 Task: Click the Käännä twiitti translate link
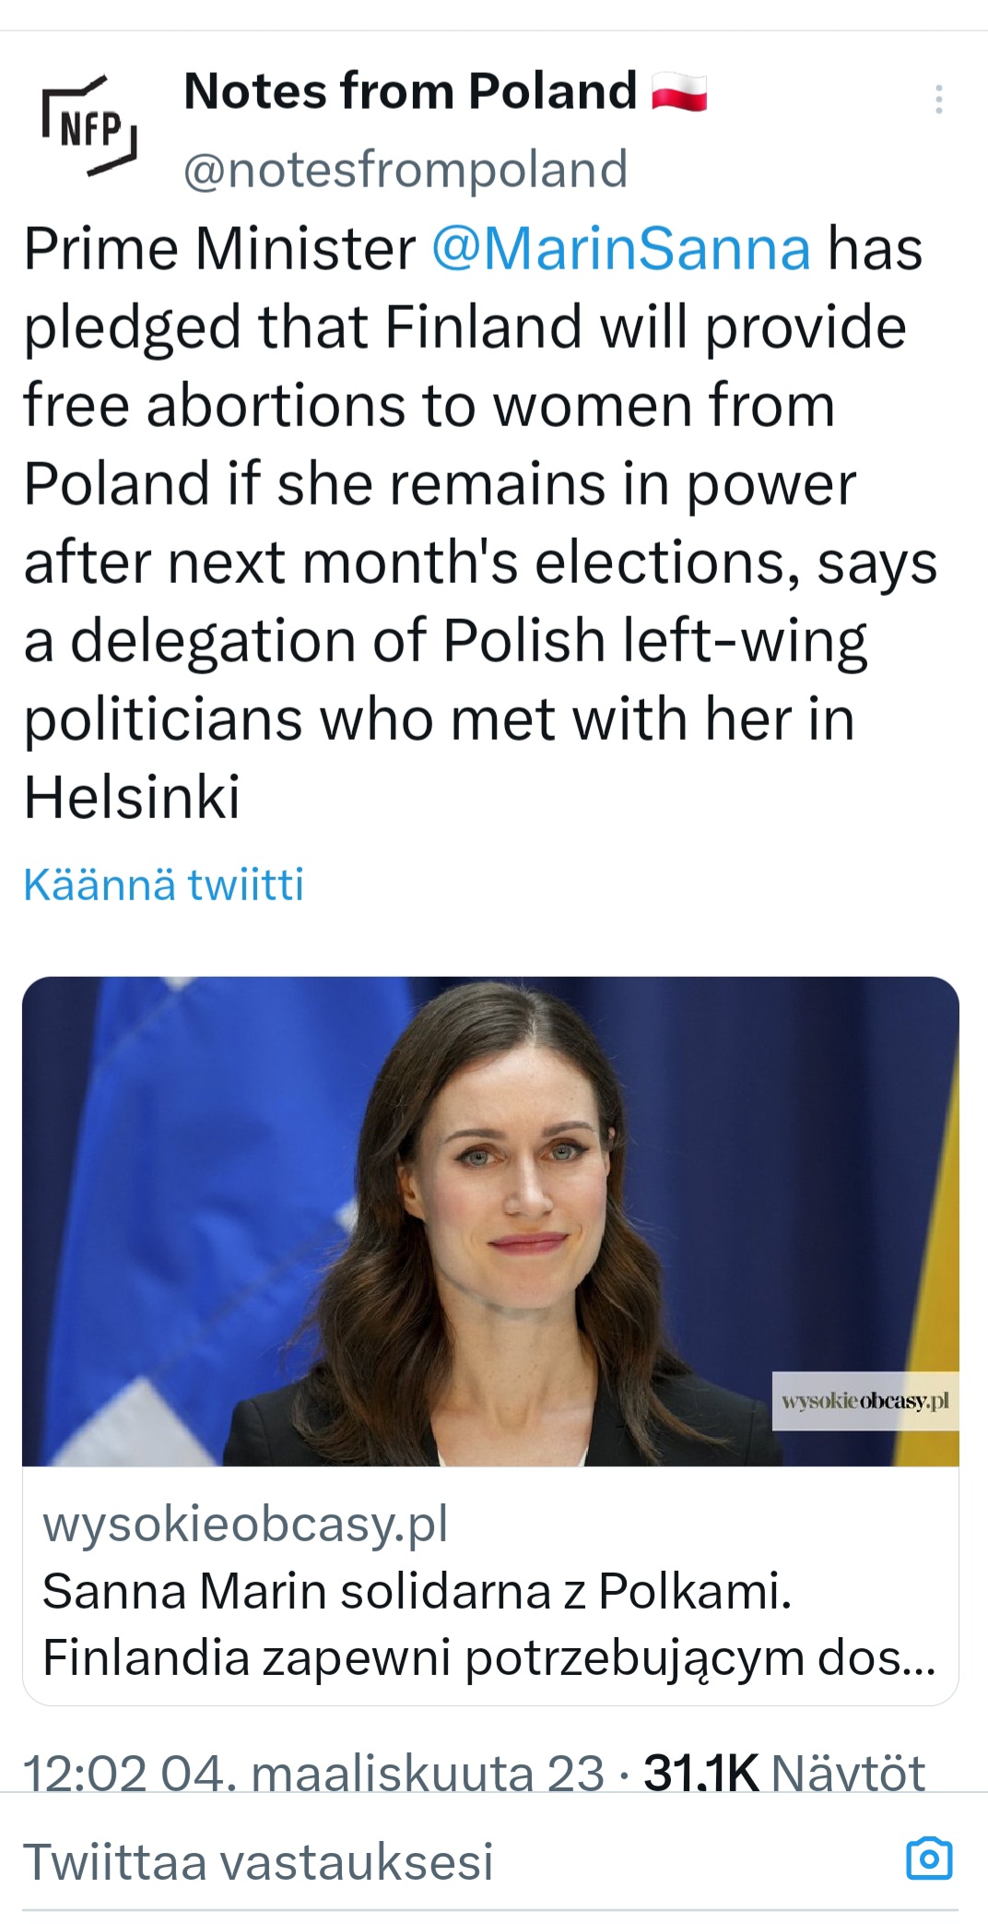[x=163, y=885]
